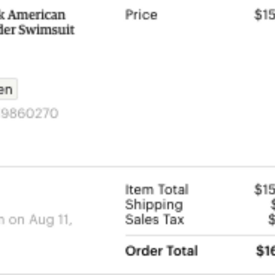Select the dollar amount beside Price
This screenshot has width=275, height=275.
[x=265, y=15]
